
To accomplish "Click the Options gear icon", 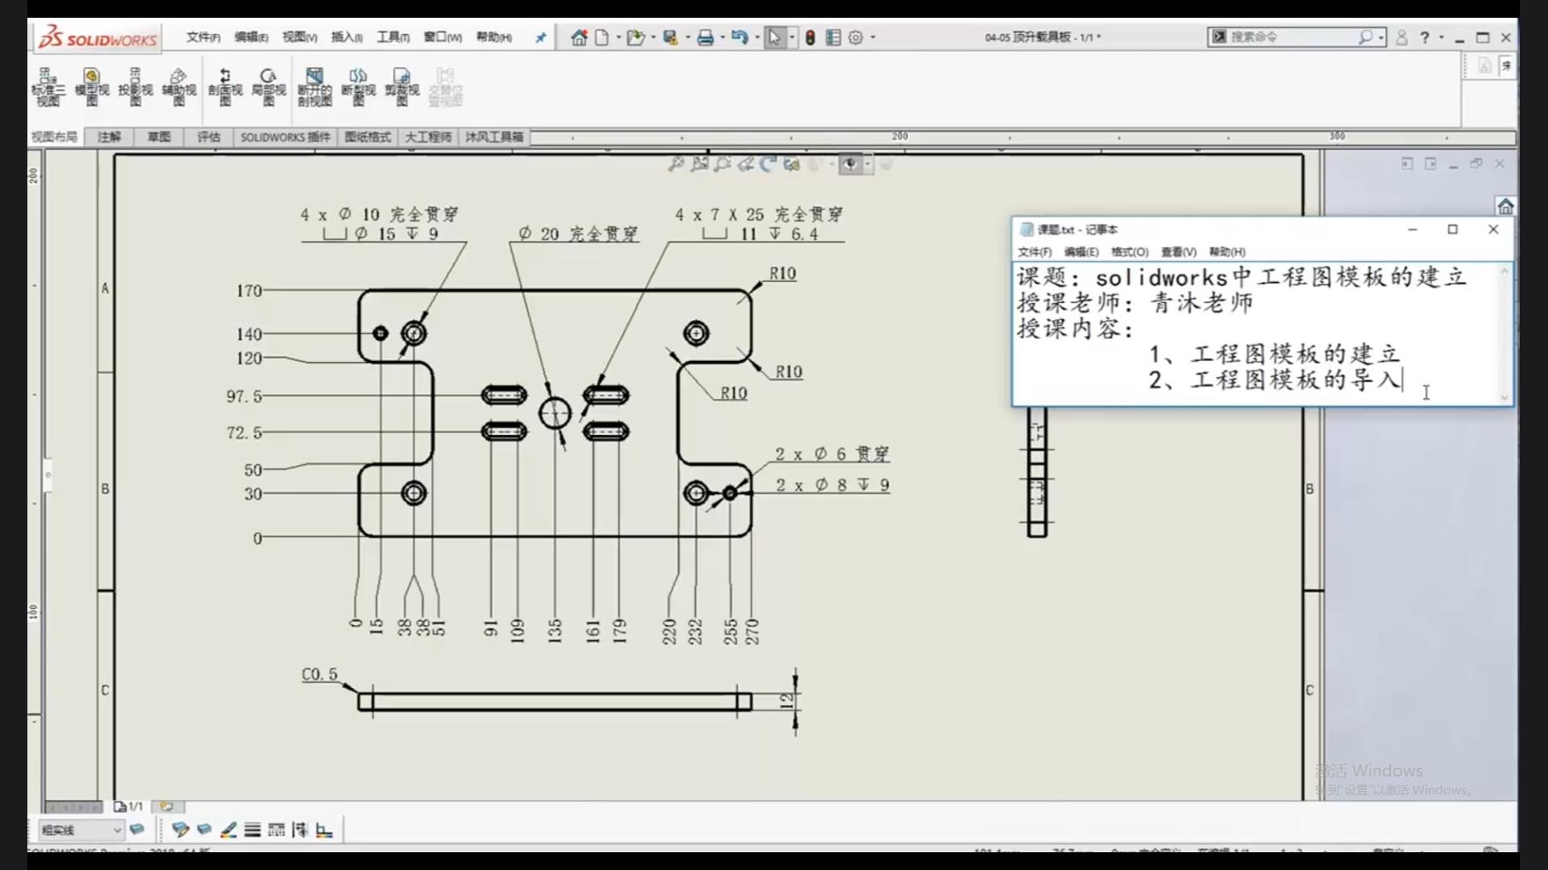I will coord(856,38).
